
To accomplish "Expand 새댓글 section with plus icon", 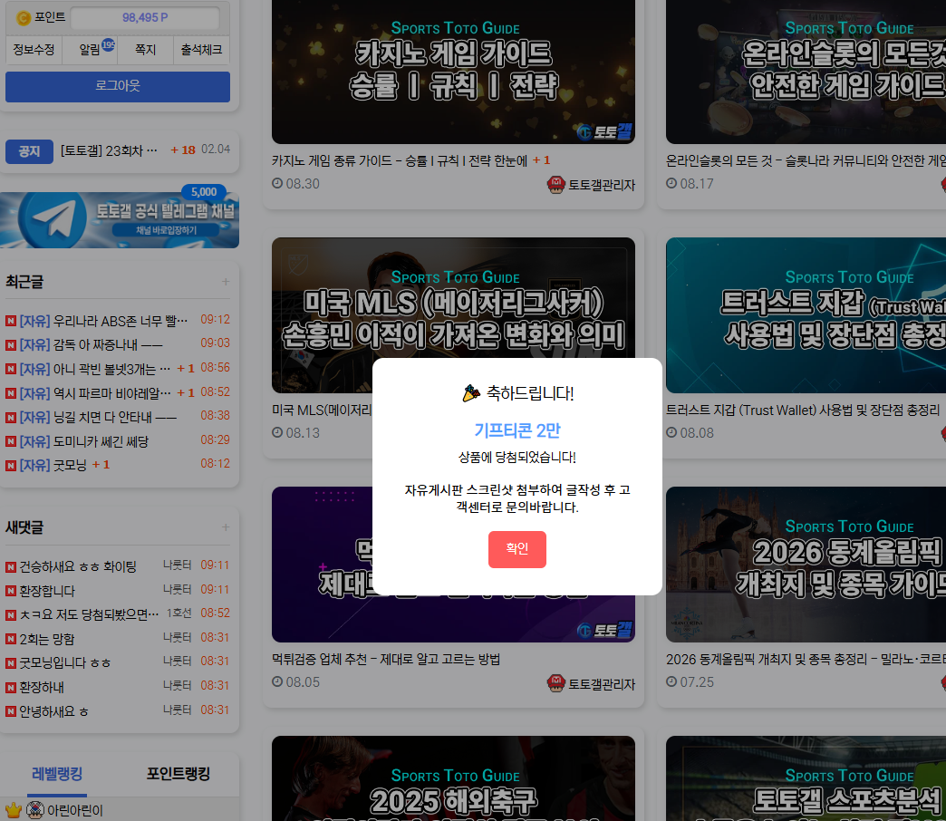I will tap(226, 527).
